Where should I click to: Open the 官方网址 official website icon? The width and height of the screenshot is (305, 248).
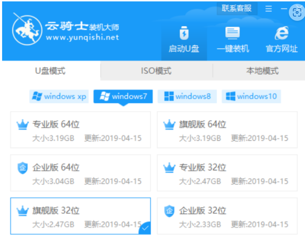pyautogui.click(x=281, y=40)
